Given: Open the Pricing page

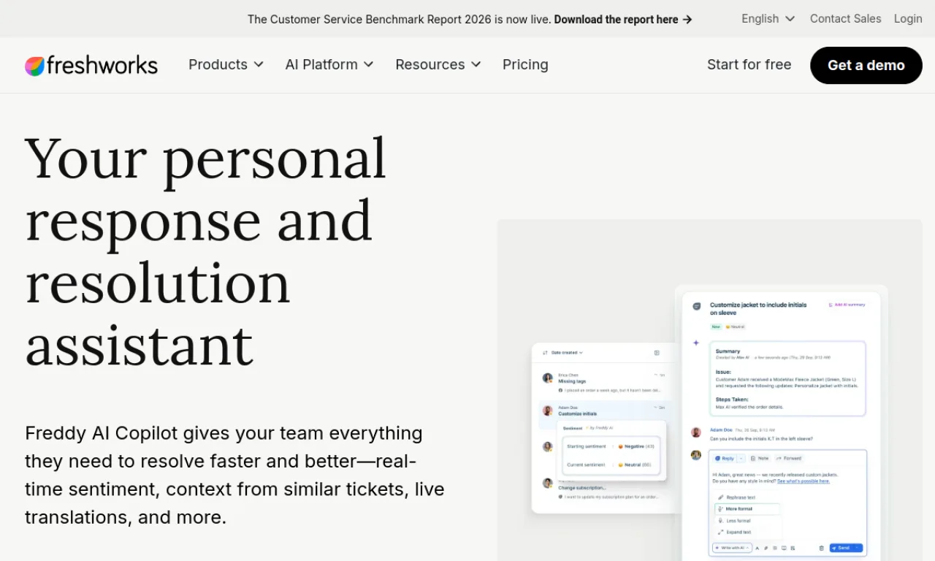Looking at the screenshot, I should tap(525, 65).
